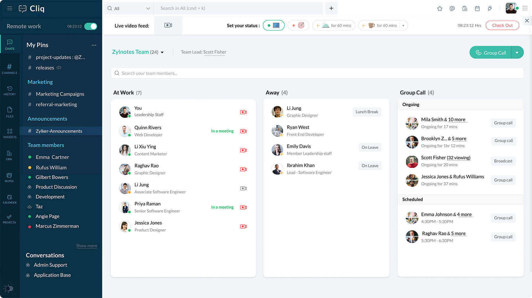
Task: Open the Notes sidebar icon
Action: [x=9, y=178]
